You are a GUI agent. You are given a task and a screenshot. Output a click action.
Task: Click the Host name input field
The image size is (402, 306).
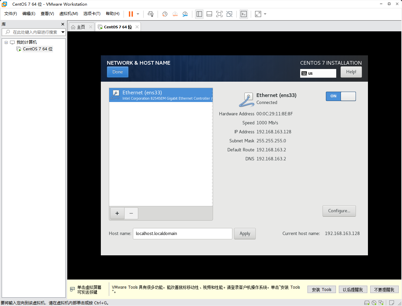tap(183, 234)
